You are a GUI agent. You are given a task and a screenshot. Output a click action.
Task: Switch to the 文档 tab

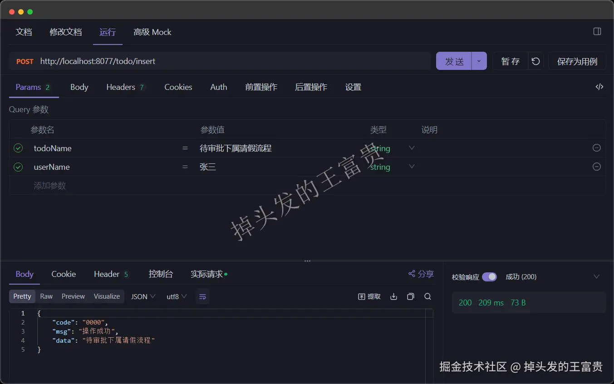(x=24, y=32)
